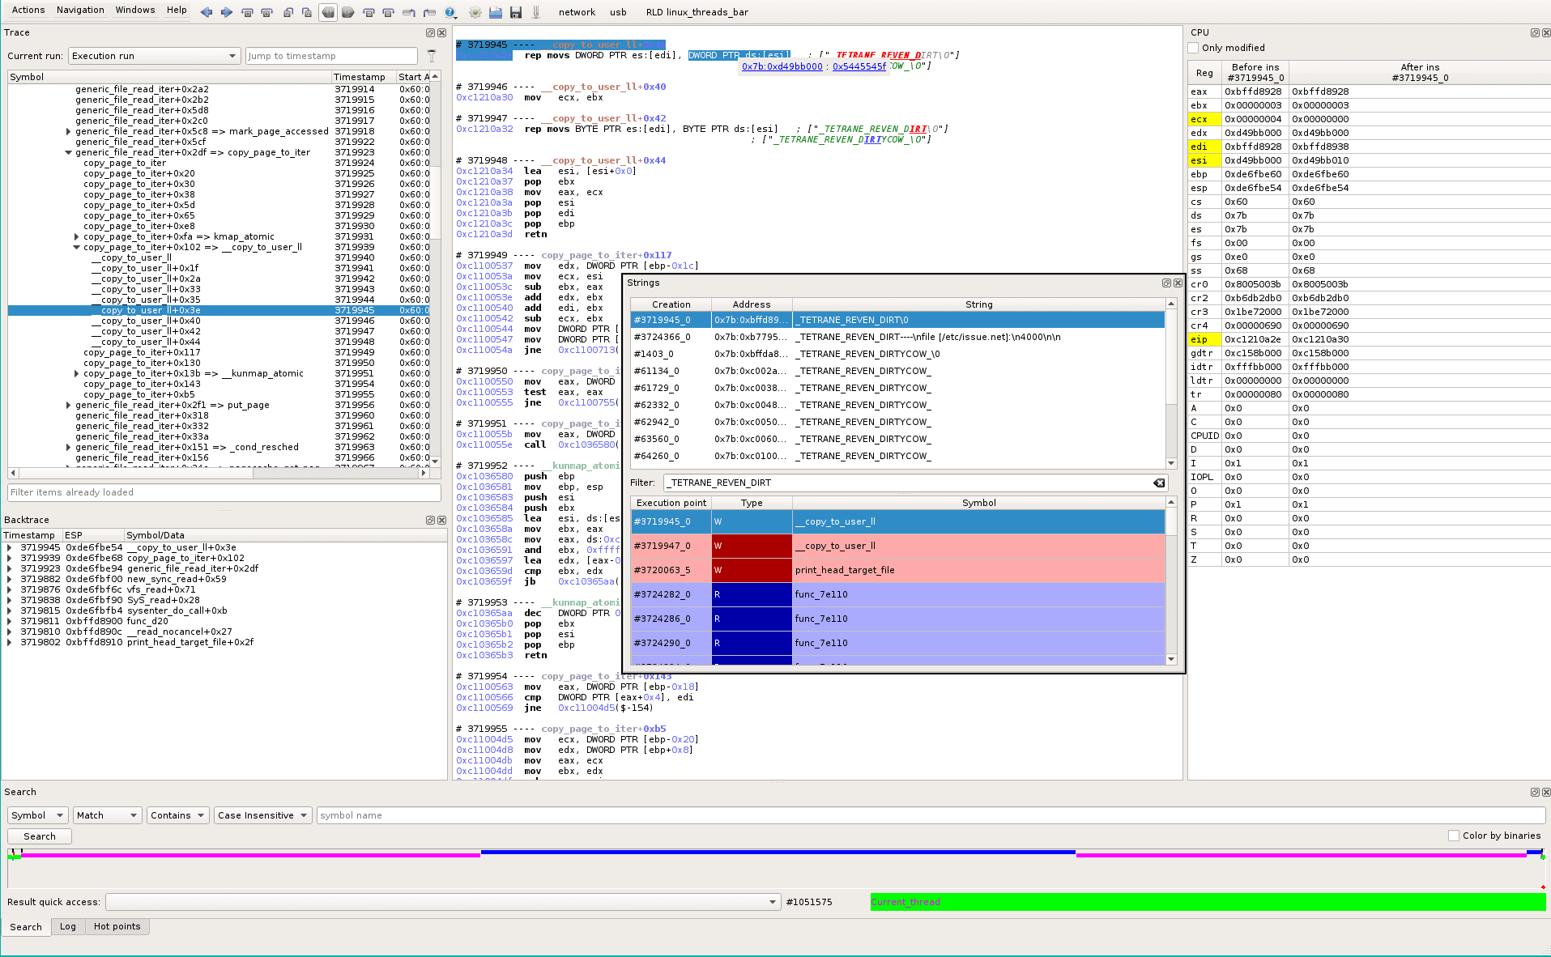Click the floppy disk save icon

coord(516,12)
